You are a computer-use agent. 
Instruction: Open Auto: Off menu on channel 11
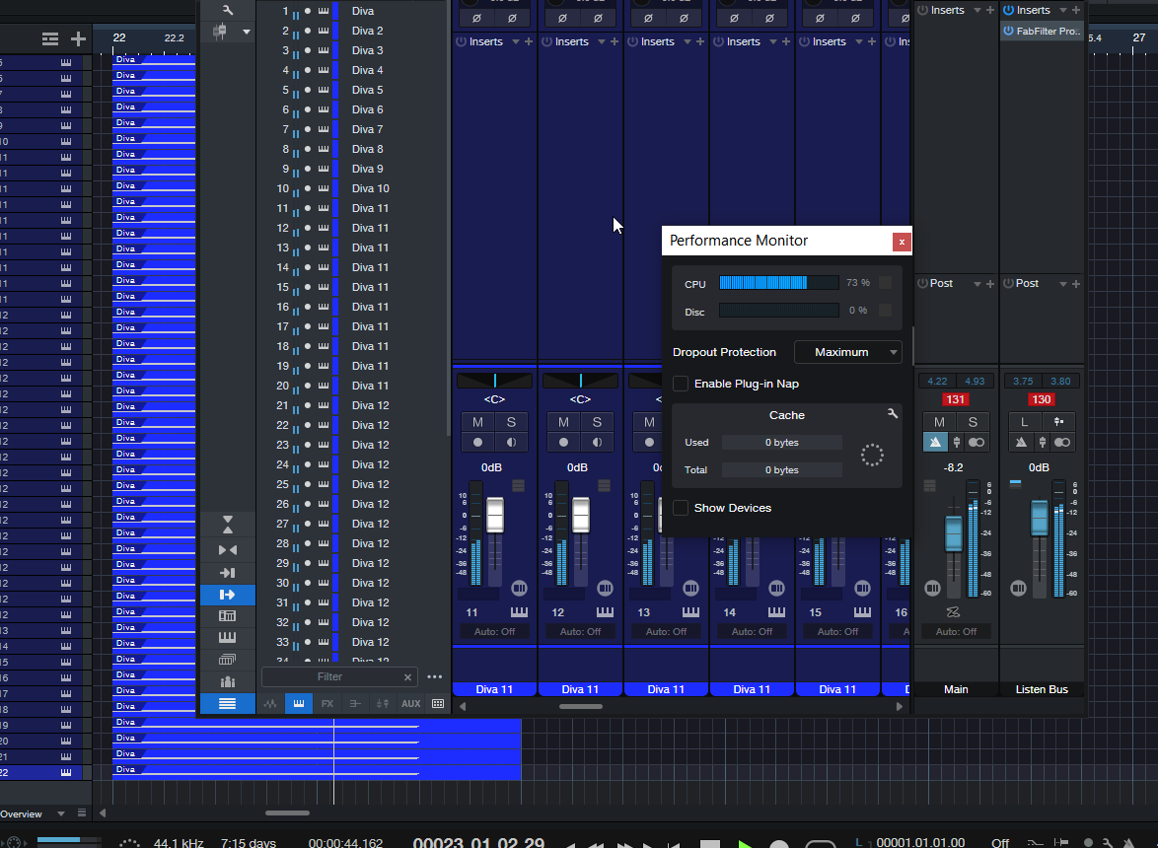(x=495, y=632)
